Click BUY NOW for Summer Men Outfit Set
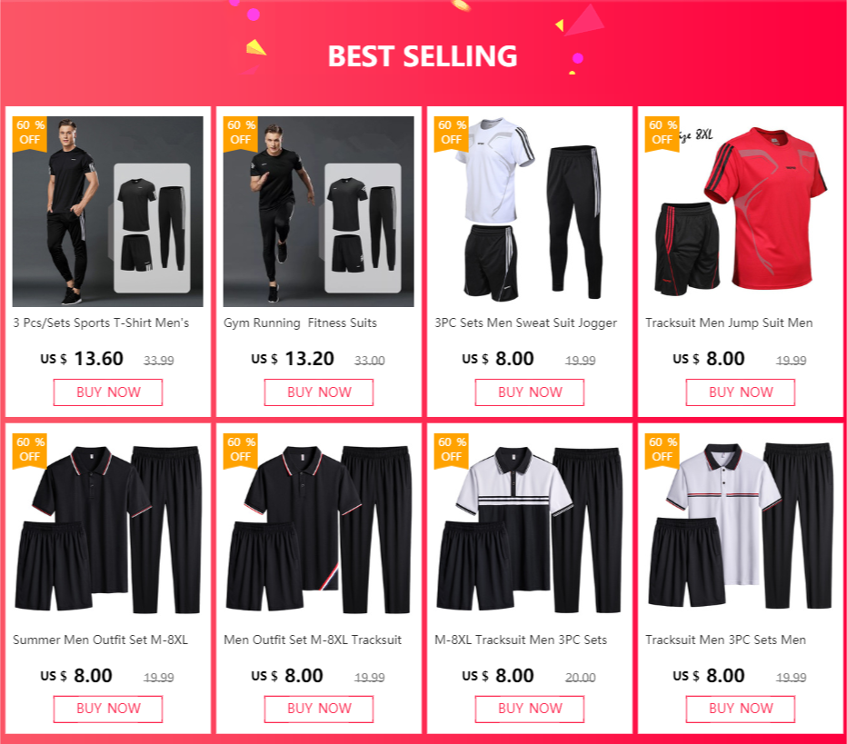This screenshot has width=847, height=744. [108, 709]
